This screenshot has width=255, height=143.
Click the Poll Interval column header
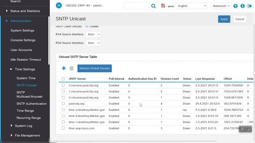(x=116, y=79)
